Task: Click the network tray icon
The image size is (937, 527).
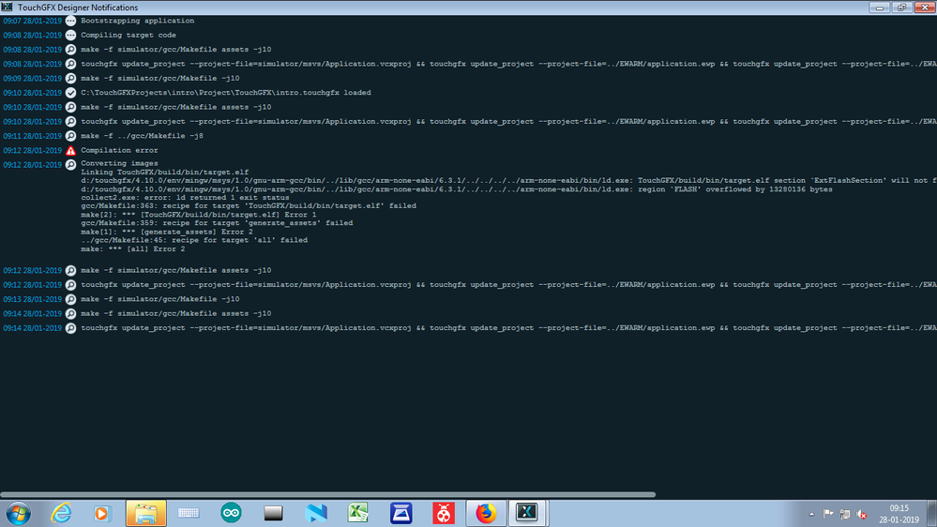Action: 845,514
